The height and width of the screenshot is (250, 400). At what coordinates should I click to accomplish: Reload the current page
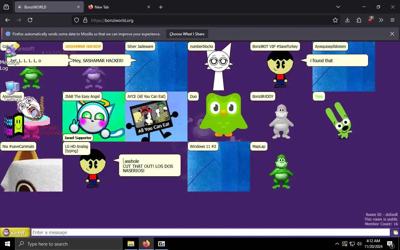coord(30,20)
